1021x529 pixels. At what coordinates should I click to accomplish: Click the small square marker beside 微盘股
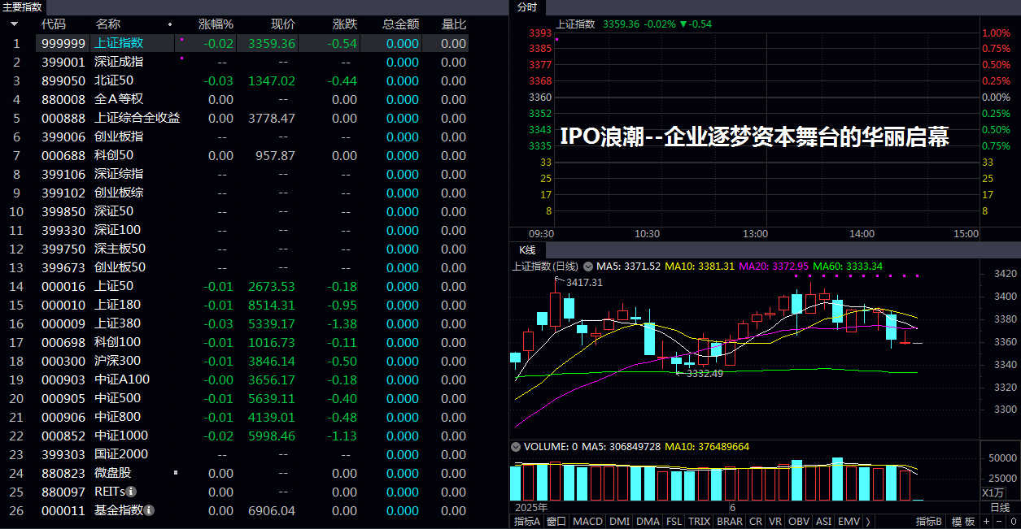tap(175, 471)
